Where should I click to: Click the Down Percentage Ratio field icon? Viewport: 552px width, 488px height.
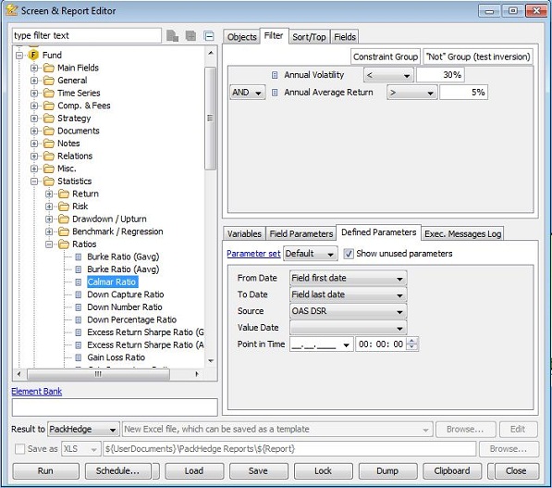coord(79,319)
